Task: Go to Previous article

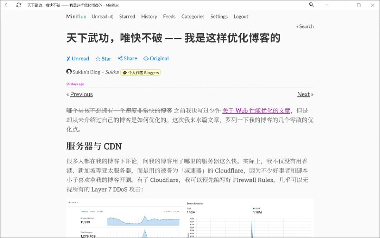Action: point(81,94)
